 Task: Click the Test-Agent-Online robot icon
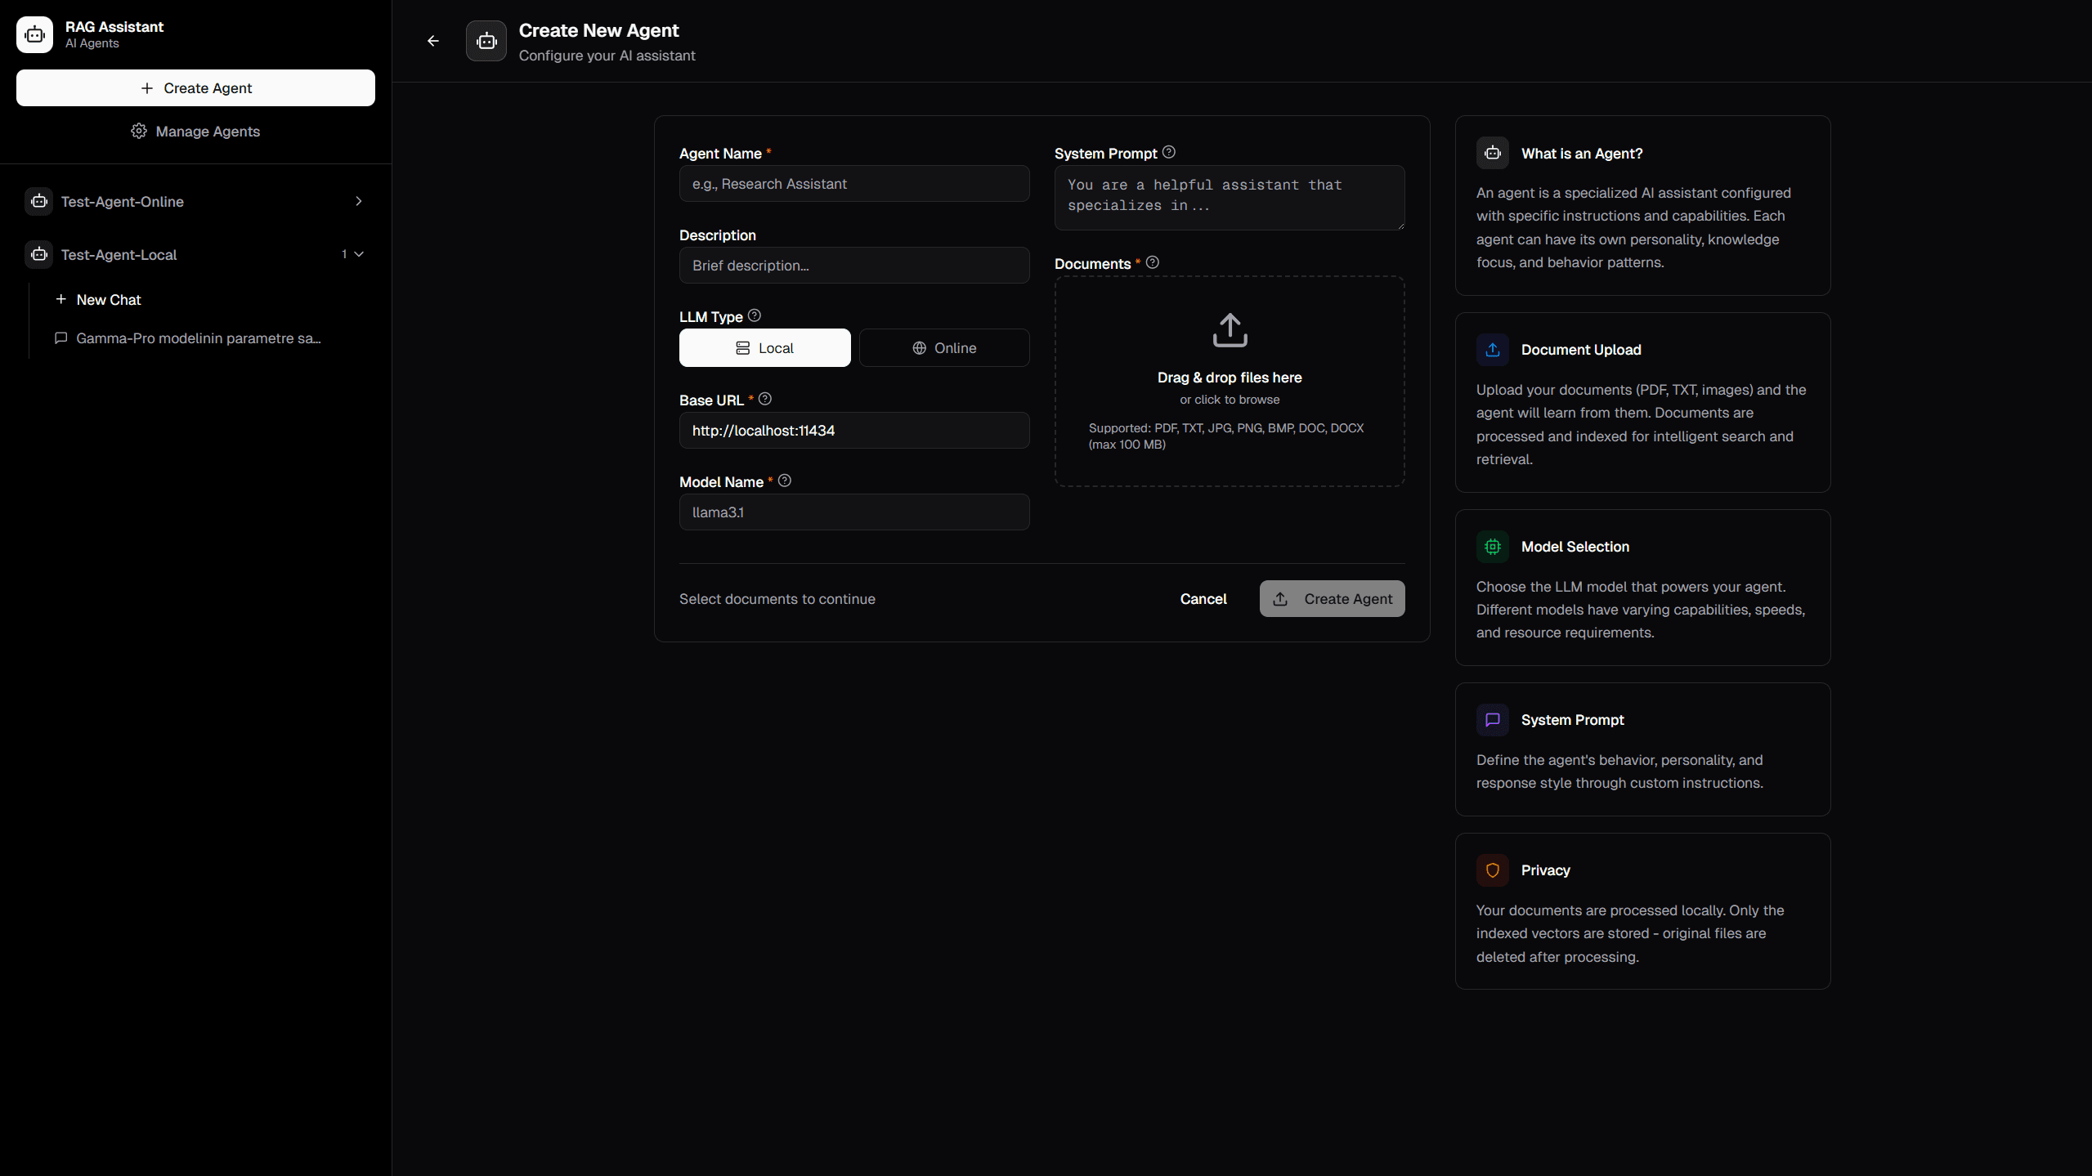coord(38,201)
